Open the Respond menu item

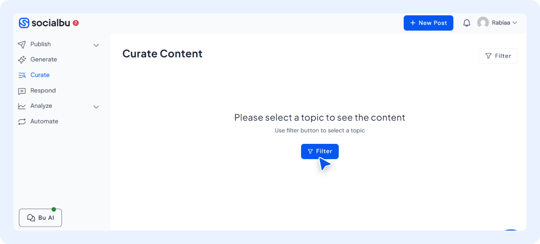pos(43,90)
